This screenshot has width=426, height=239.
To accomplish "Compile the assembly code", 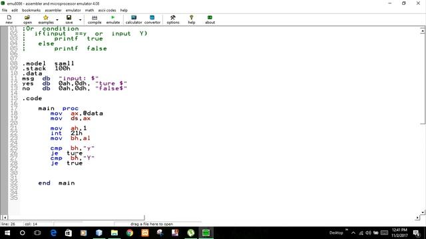I will click(x=95, y=19).
